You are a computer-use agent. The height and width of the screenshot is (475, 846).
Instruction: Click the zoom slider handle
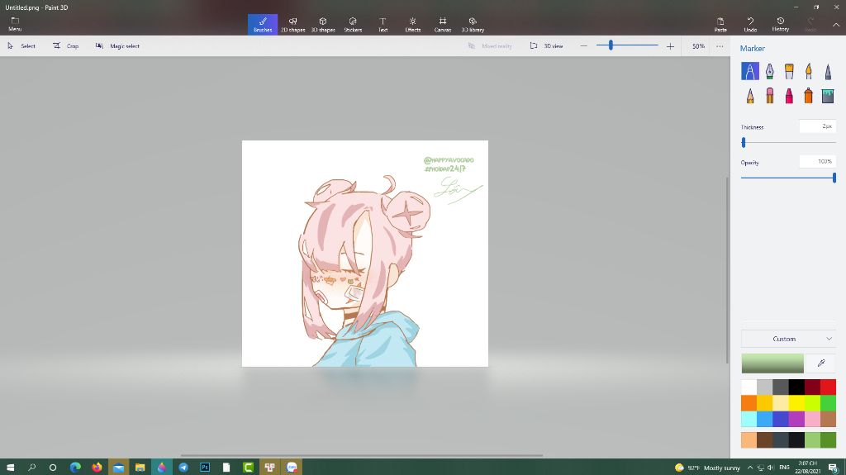(611, 45)
